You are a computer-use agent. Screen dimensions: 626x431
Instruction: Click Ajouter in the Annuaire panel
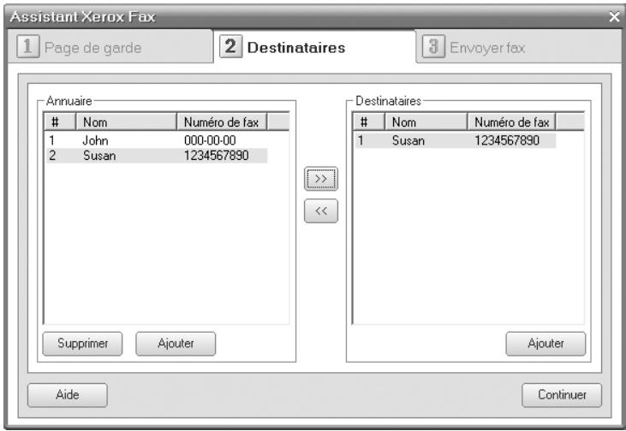click(176, 344)
